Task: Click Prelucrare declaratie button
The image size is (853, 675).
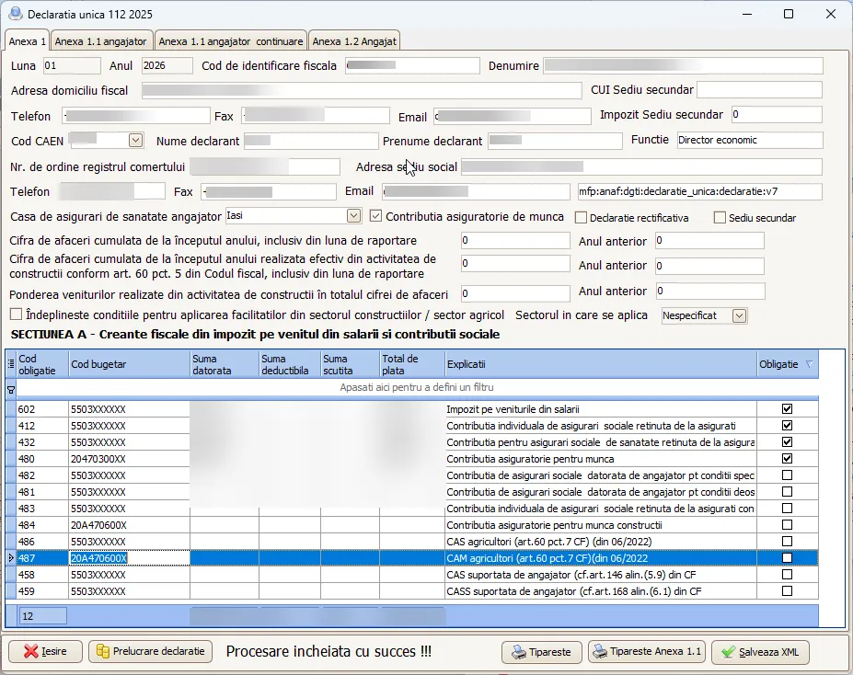Action: pyautogui.click(x=150, y=651)
